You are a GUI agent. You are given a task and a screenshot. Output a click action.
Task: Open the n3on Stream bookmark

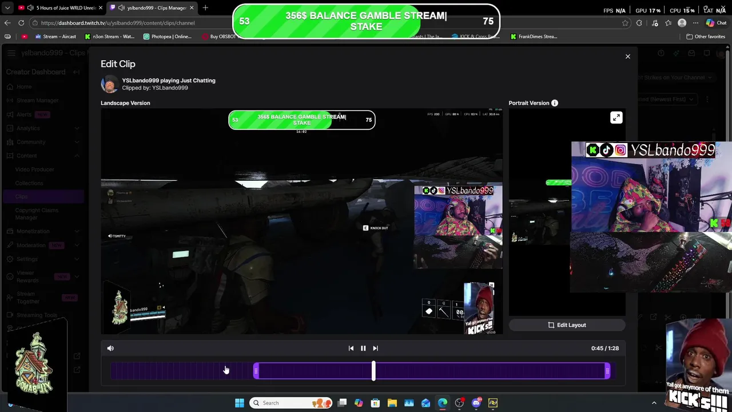[110, 37]
